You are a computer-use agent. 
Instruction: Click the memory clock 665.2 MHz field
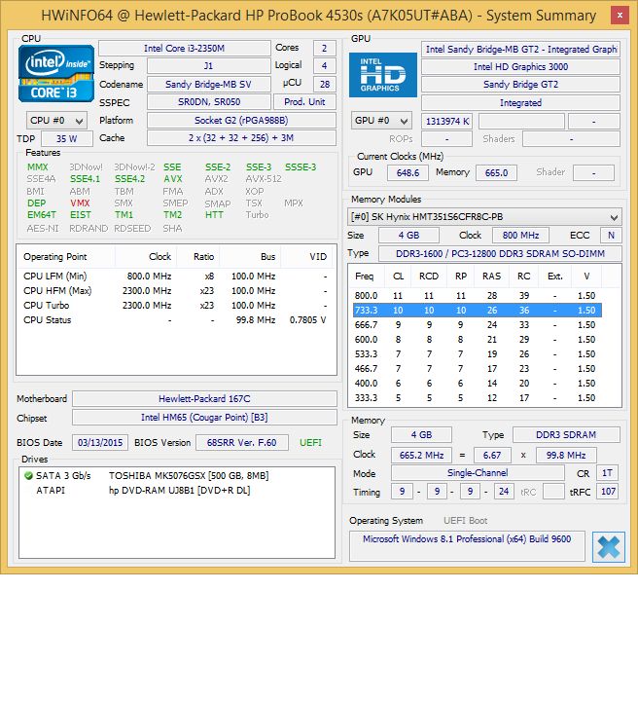[x=421, y=455]
